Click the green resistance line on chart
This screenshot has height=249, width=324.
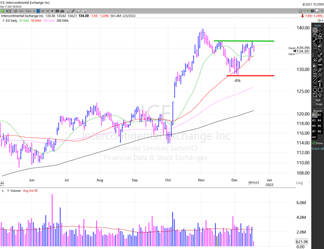point(244,41)
